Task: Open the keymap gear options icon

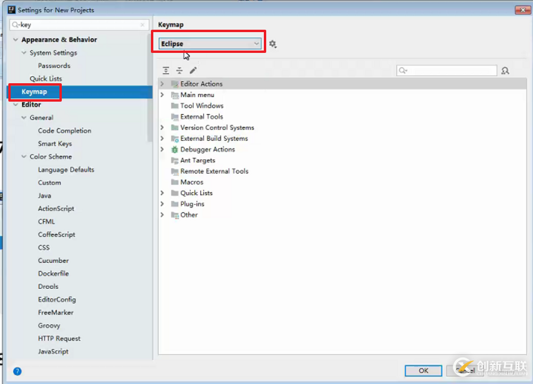Action: pyautogui.click(x=273, y=44)
